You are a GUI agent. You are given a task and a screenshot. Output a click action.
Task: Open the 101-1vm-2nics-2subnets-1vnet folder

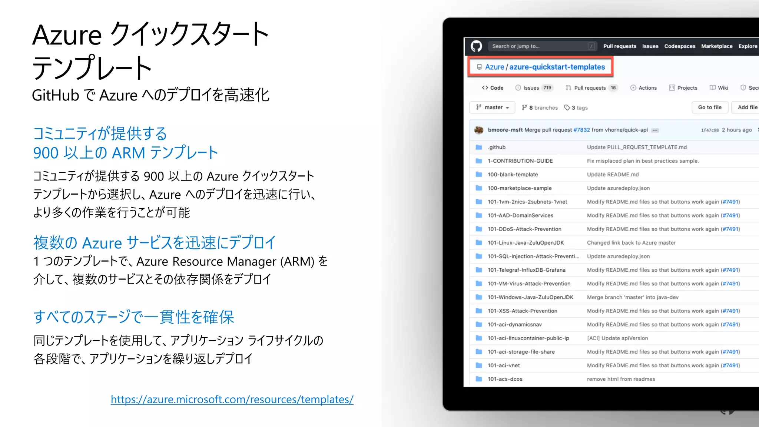[x=527, y=202]
